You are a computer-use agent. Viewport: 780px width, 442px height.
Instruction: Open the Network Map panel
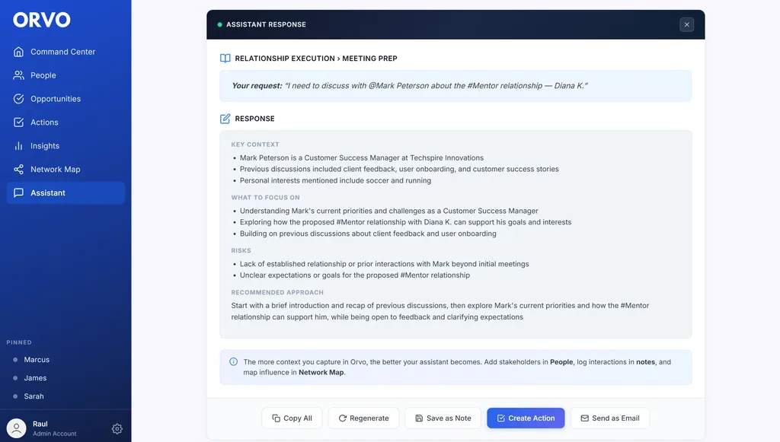(x=18, y=169)
